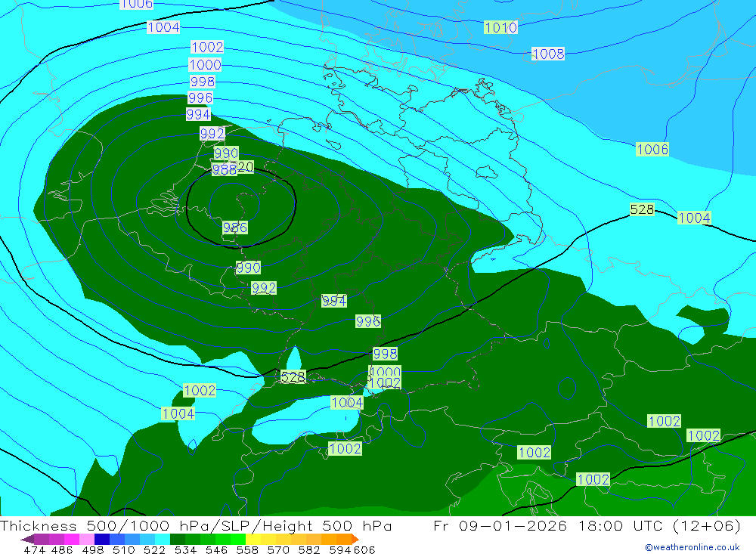Click the '990' label below the '986' center
The image size is (756, 554).
(248, 267)
